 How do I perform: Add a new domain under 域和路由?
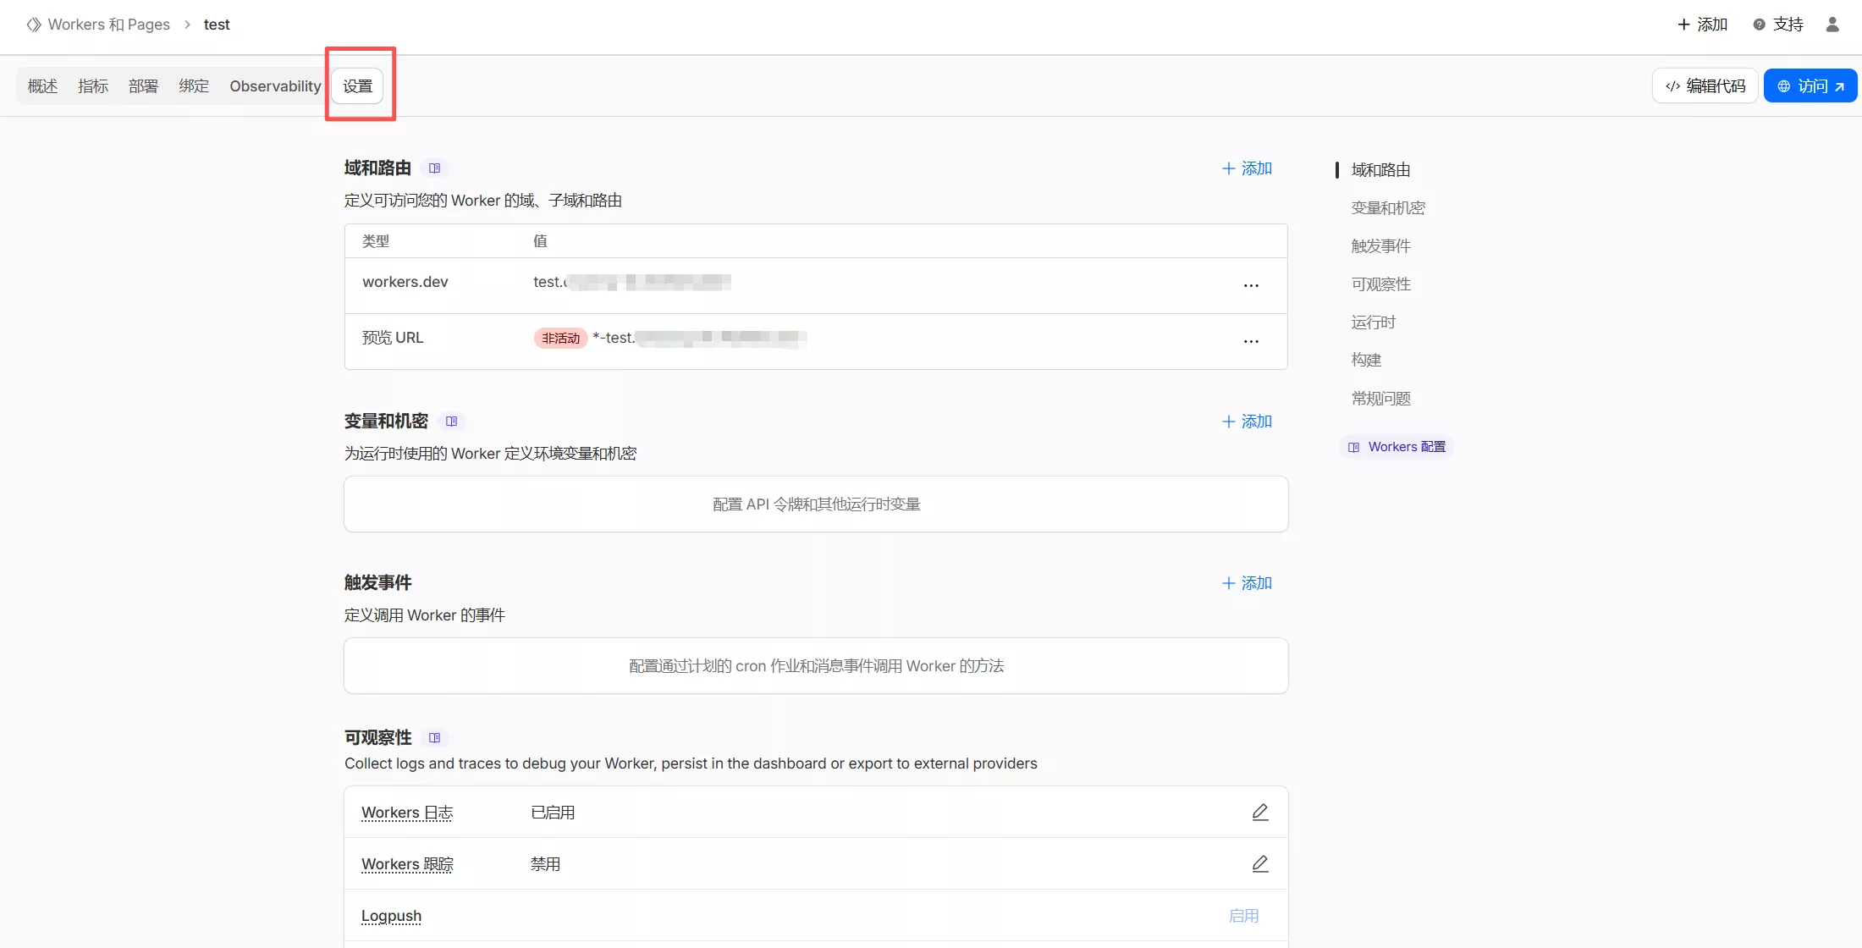(x=1247, y=168)
